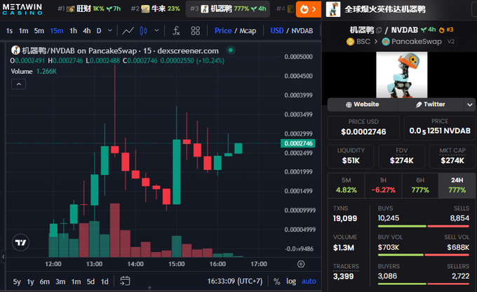
Task: Click the V2 version badge
Action: pos(451,41)
